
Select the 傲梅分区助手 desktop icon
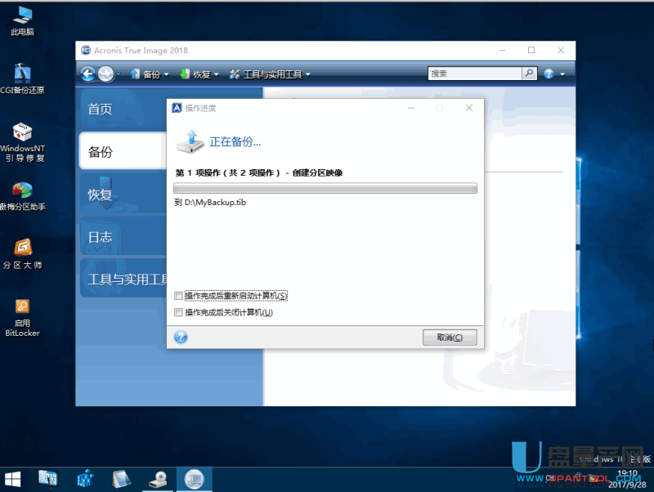click(23, 196)
